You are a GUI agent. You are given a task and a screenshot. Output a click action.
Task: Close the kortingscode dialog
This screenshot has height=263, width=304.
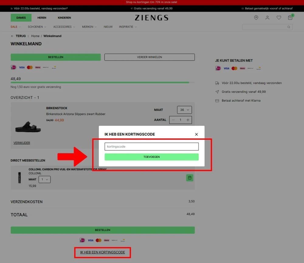pyautogui.click(x=196, y=135)
